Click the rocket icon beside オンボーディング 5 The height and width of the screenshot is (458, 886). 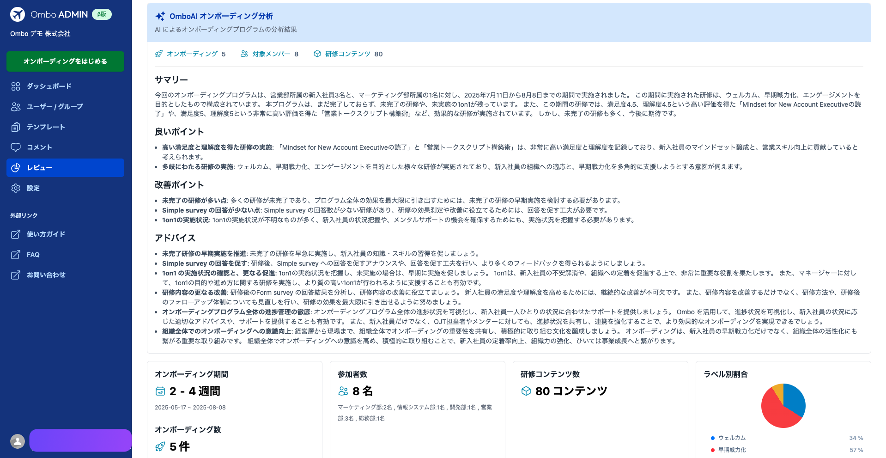coord(159,54)
